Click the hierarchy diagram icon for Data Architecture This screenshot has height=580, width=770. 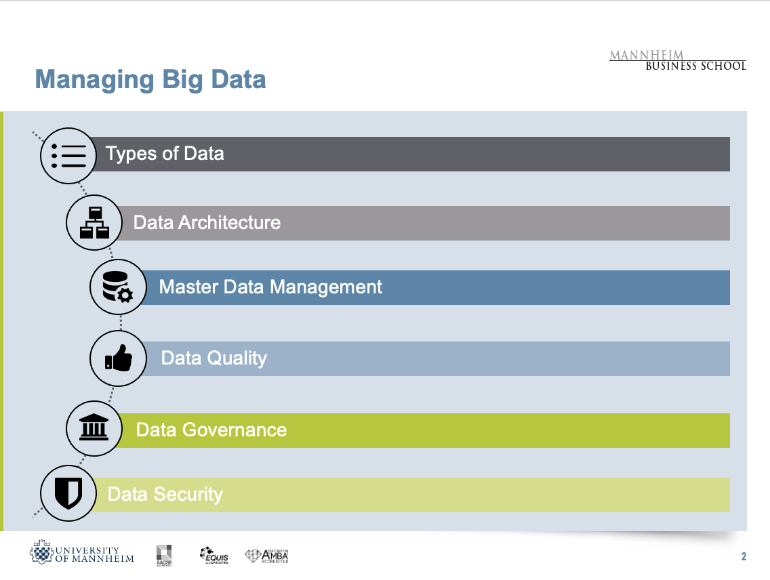94,223
